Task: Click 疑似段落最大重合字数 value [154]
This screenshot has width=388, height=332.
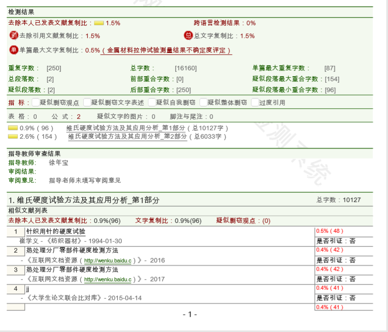Action: (x=332, y=79)
